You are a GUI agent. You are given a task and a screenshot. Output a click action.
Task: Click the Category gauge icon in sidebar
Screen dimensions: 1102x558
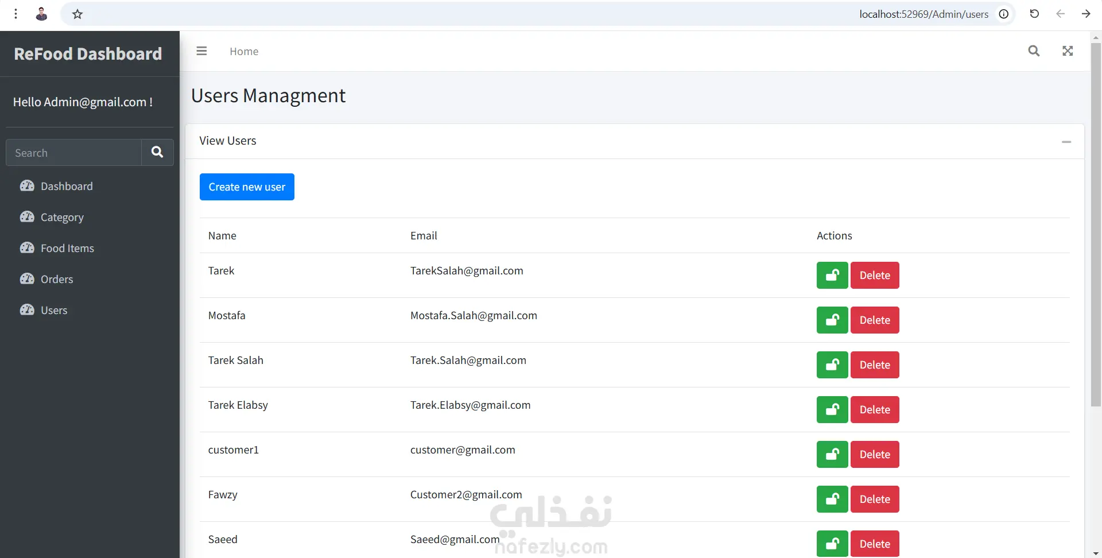(27, 216)
